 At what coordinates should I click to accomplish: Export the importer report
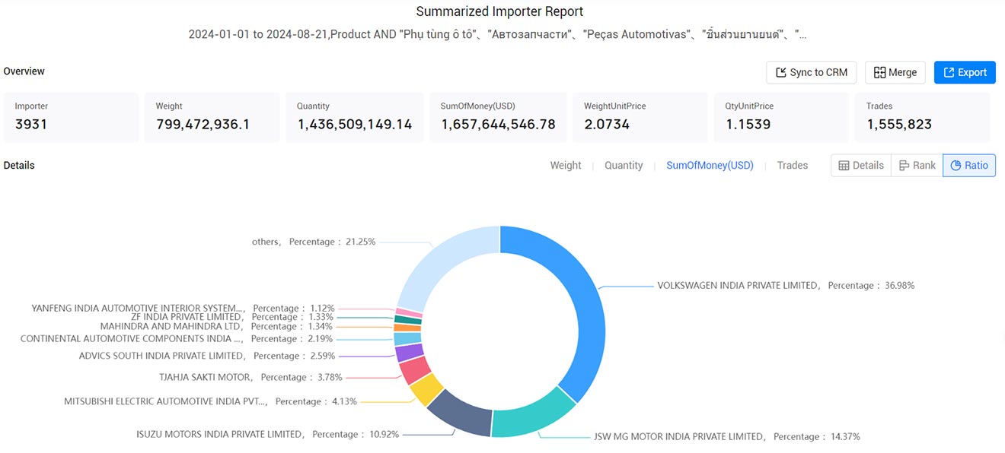click(x=965, y=72)
